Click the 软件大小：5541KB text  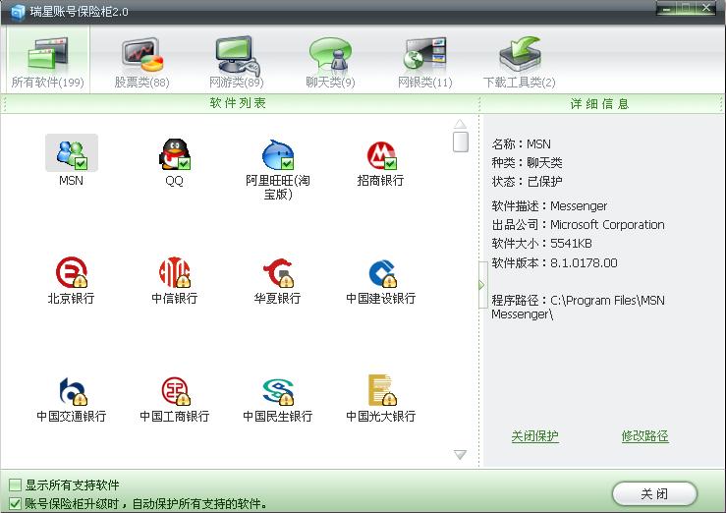click(541, 244)
